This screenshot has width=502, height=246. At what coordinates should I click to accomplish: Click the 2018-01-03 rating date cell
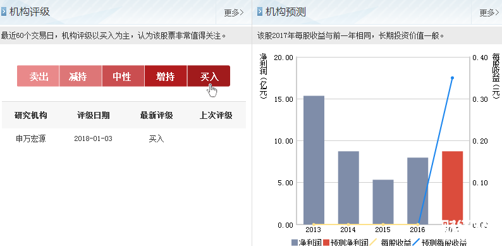[x=93, y=138]
